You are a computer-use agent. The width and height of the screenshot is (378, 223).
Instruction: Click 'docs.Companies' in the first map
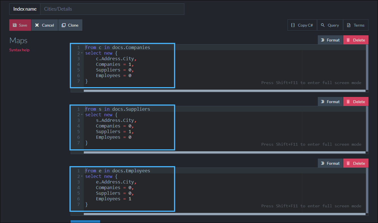point(131,48)
